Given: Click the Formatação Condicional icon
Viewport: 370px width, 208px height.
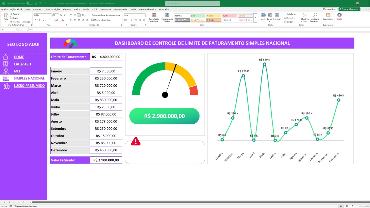Looking at the screenshot, I should click(x=154, y=17).
